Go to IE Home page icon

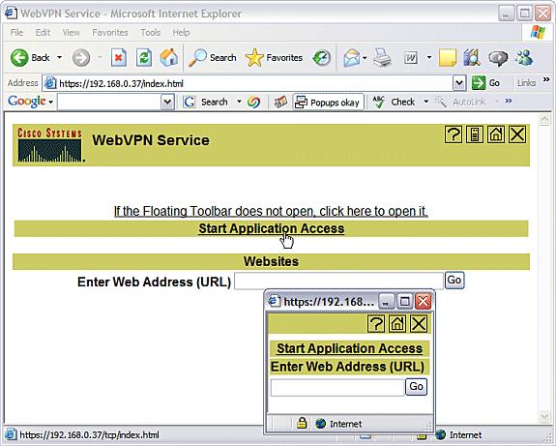coord(169,57)
